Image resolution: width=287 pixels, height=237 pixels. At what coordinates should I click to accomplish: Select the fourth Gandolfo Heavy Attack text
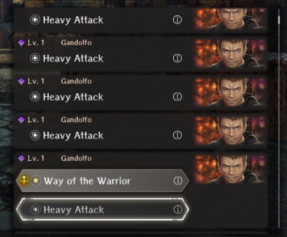tap(73, 136)
